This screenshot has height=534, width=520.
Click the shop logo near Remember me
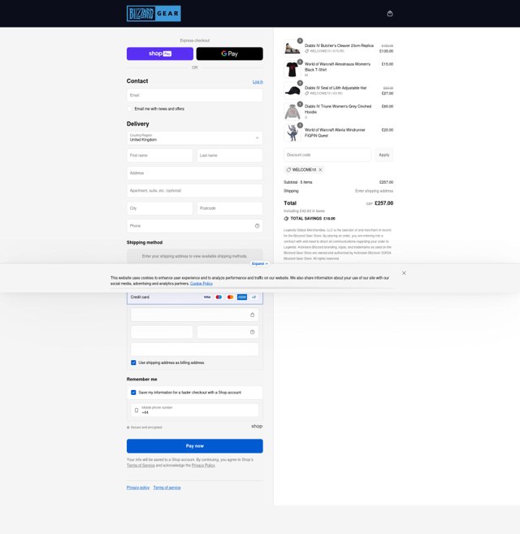pyautogui.click(x=257, y=426)
